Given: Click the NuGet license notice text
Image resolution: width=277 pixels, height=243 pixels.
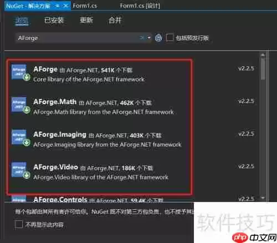Looking at the screenshot, I should tap(104, 211).
